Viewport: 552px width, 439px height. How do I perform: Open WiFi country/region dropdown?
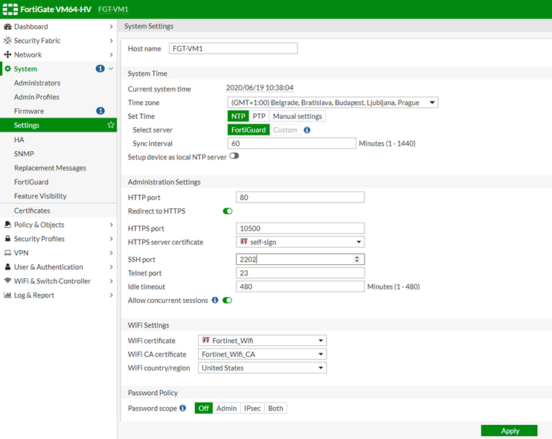click(262, 368)
